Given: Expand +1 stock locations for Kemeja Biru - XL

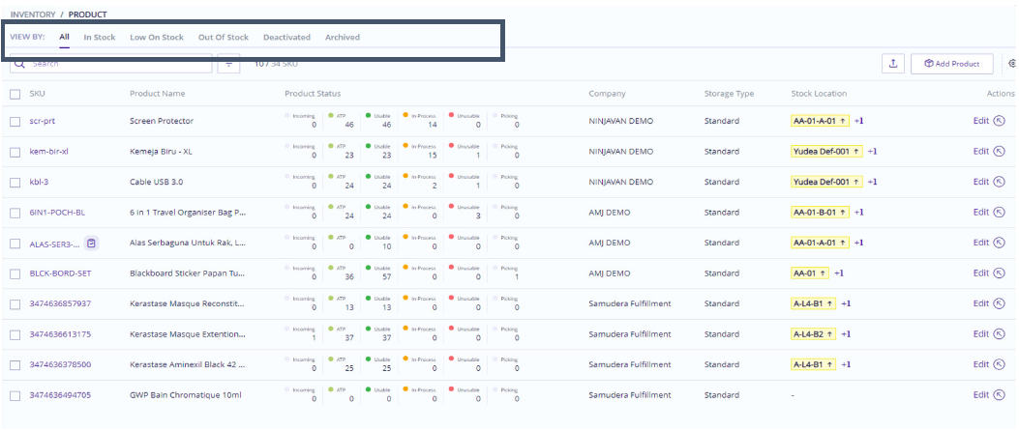Looking at the screenshot, I should pos(872,152).
